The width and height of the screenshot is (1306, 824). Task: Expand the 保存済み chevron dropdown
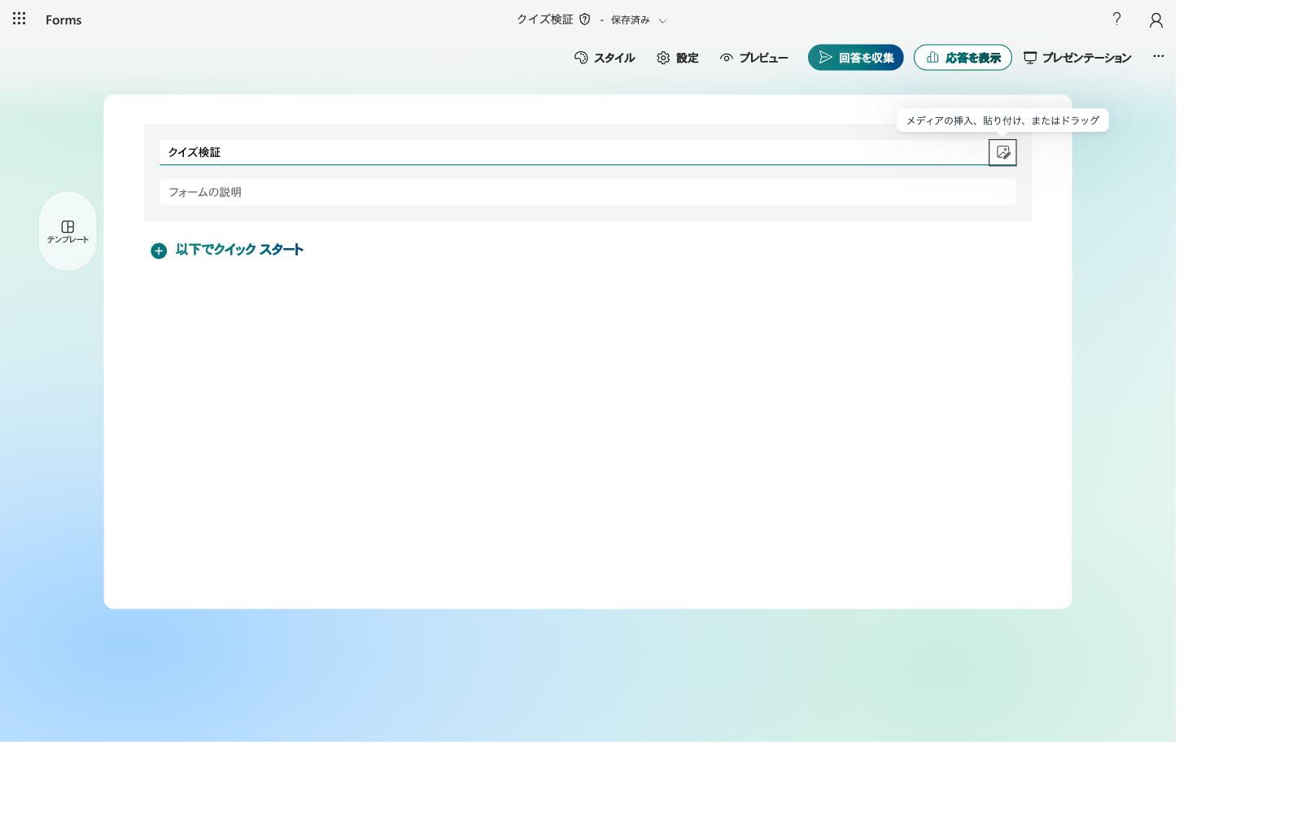tap(662, 20)
